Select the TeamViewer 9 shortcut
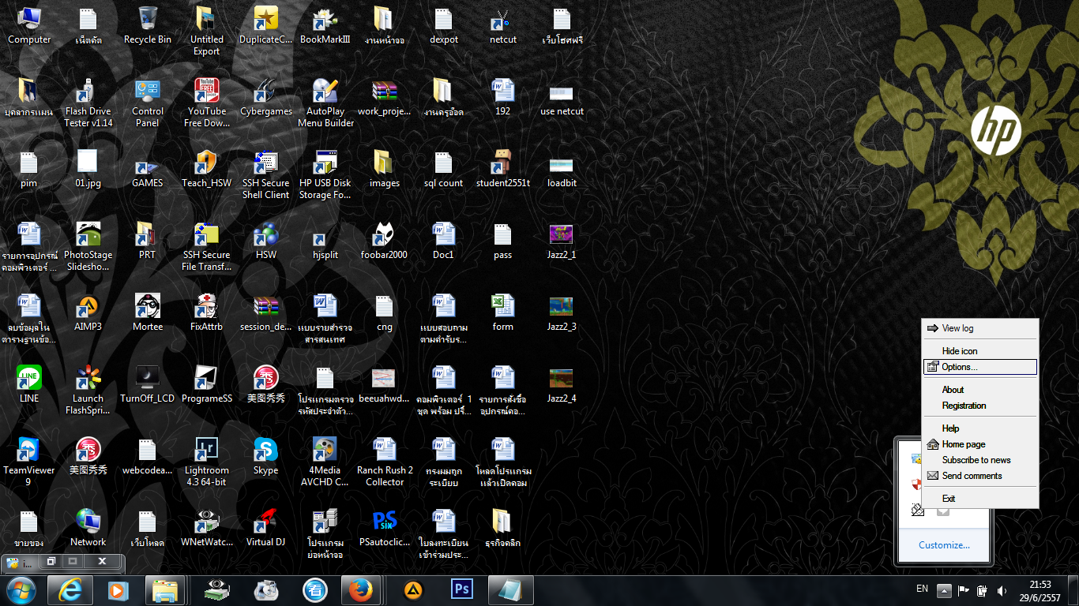 [29, 462]
